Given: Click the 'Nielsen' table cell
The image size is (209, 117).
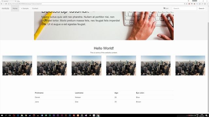Looking at the screenshot, I should pyautogui.click(x=78, y=97).
